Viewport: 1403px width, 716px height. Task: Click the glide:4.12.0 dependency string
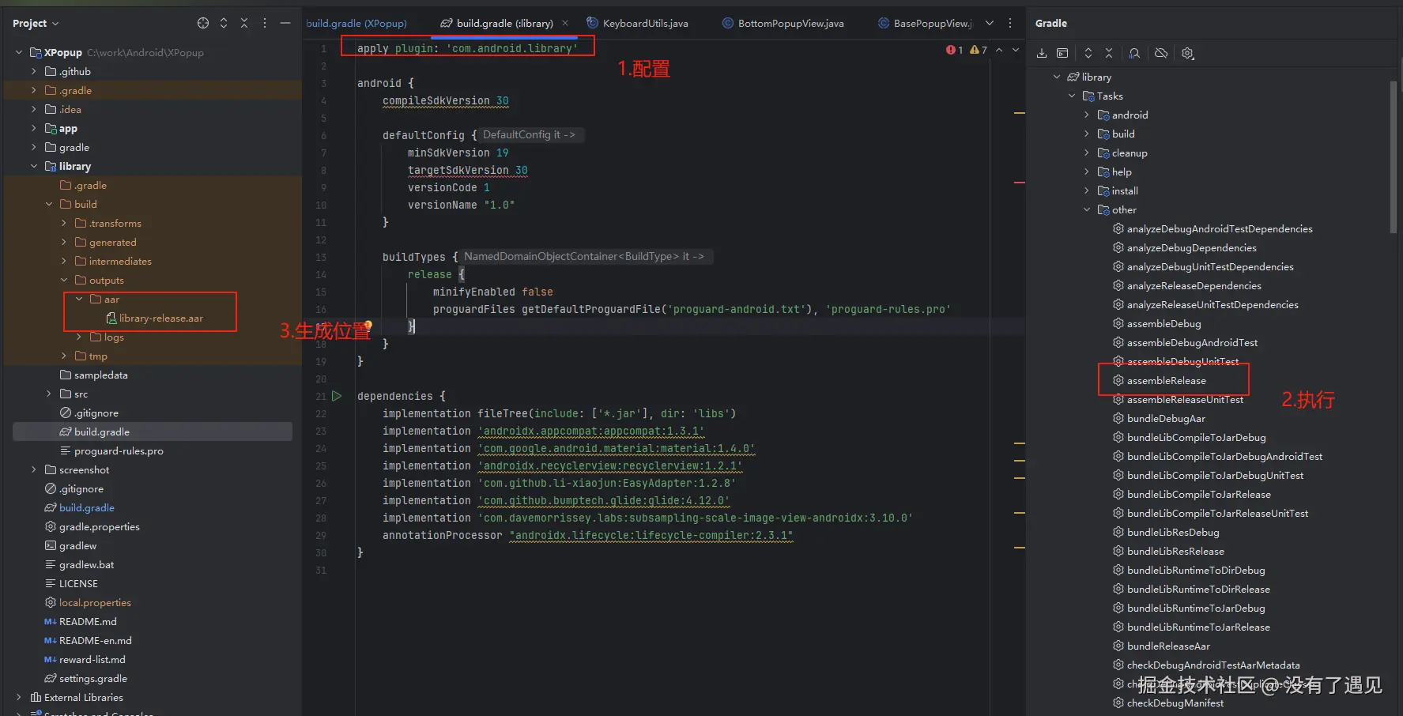point(604,500)
